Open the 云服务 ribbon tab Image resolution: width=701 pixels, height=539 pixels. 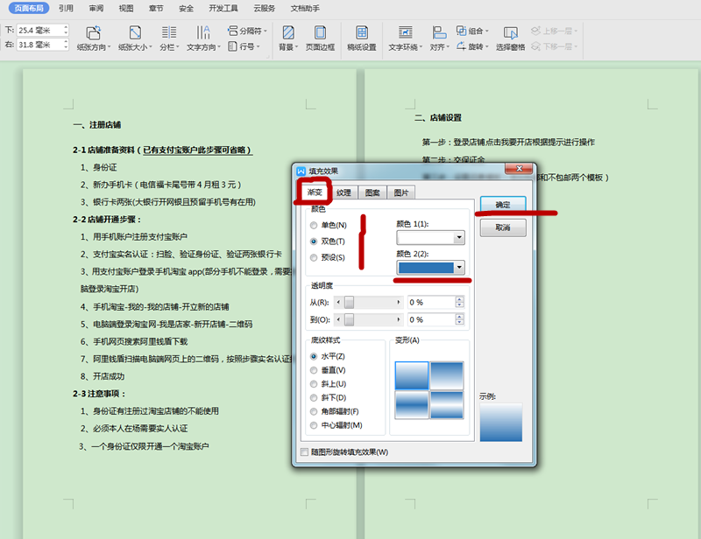pos(265,8)
